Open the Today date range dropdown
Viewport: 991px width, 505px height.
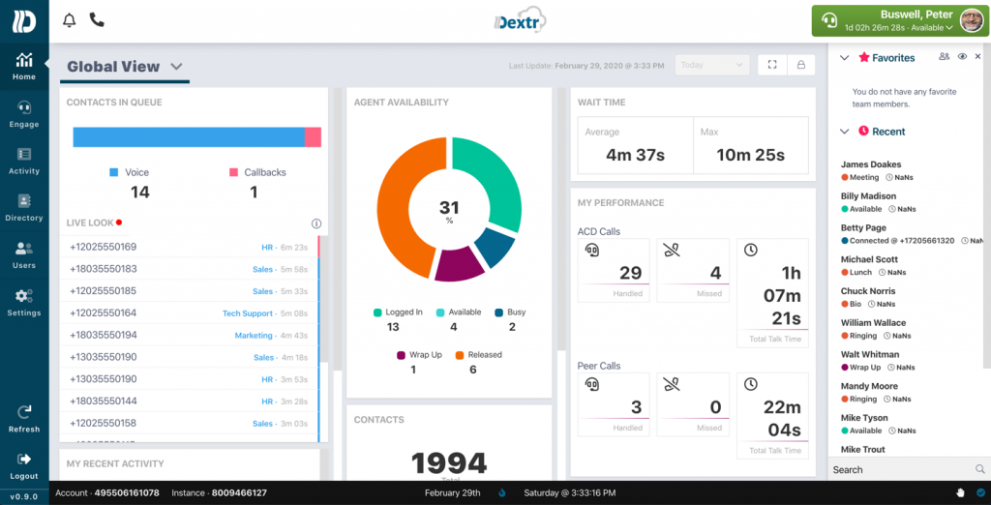712,65
